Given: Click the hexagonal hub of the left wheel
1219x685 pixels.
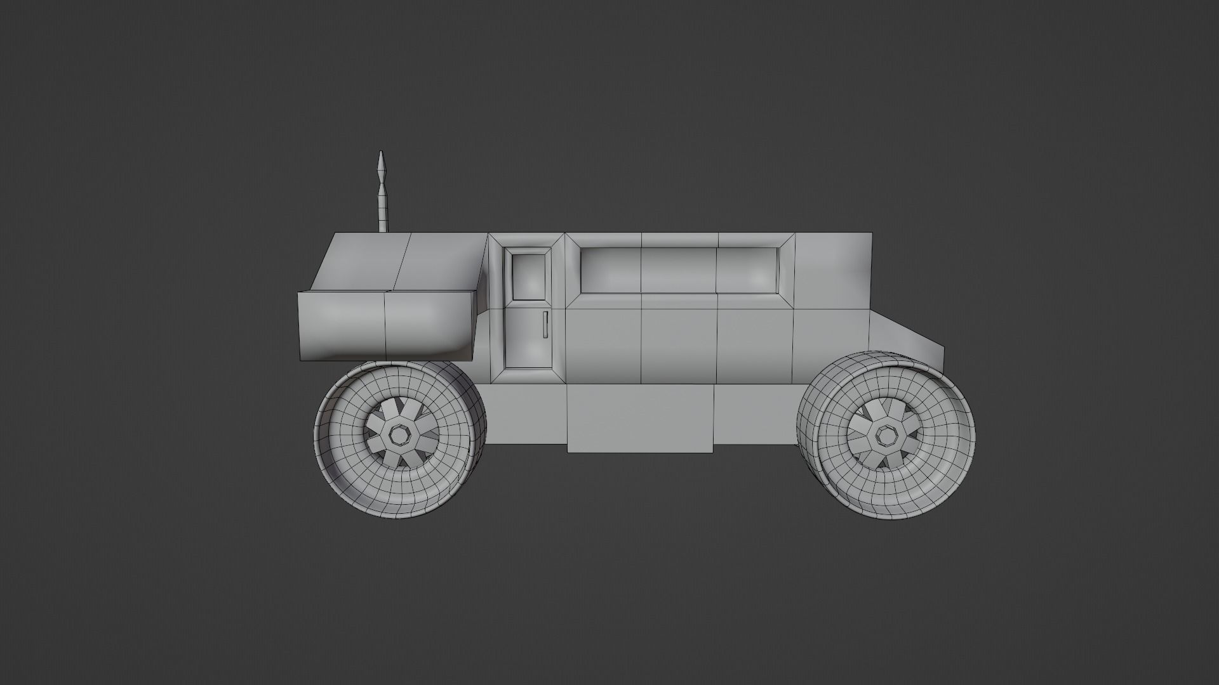Looking at the screenshot, I should coord(399,435).
